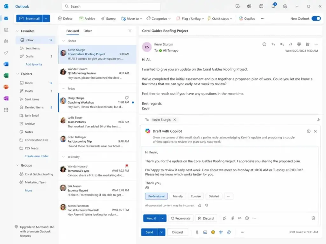Click the Create new folder link

pos(37,156)
